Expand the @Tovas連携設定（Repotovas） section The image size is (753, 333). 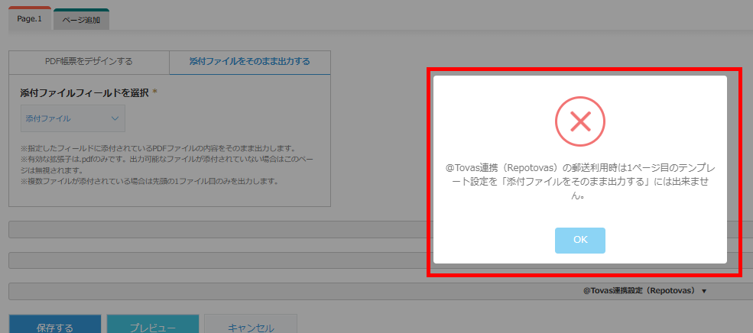point(638,291)
